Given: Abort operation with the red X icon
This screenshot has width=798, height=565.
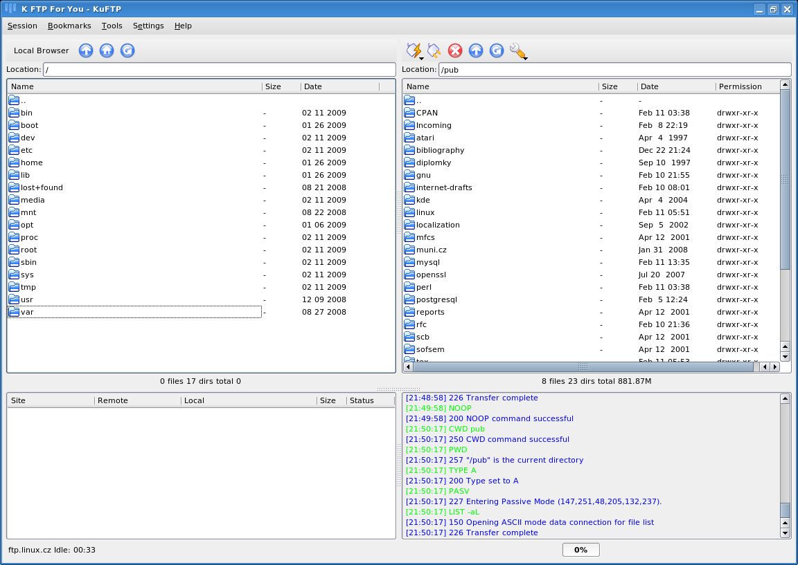Looking at the screenshot, I should tap(455, 50).
